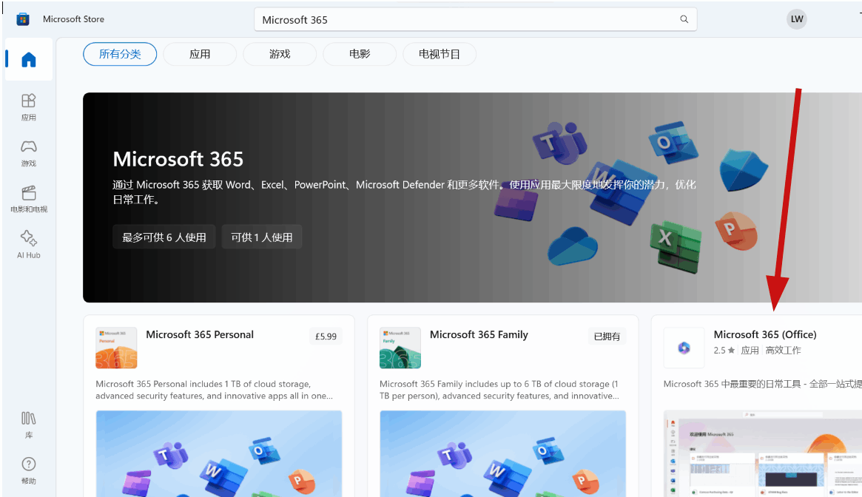Click the 高效工作 category label
This screenshot has width=862, height=497.
pyautogui.click(x=783, y=351)
